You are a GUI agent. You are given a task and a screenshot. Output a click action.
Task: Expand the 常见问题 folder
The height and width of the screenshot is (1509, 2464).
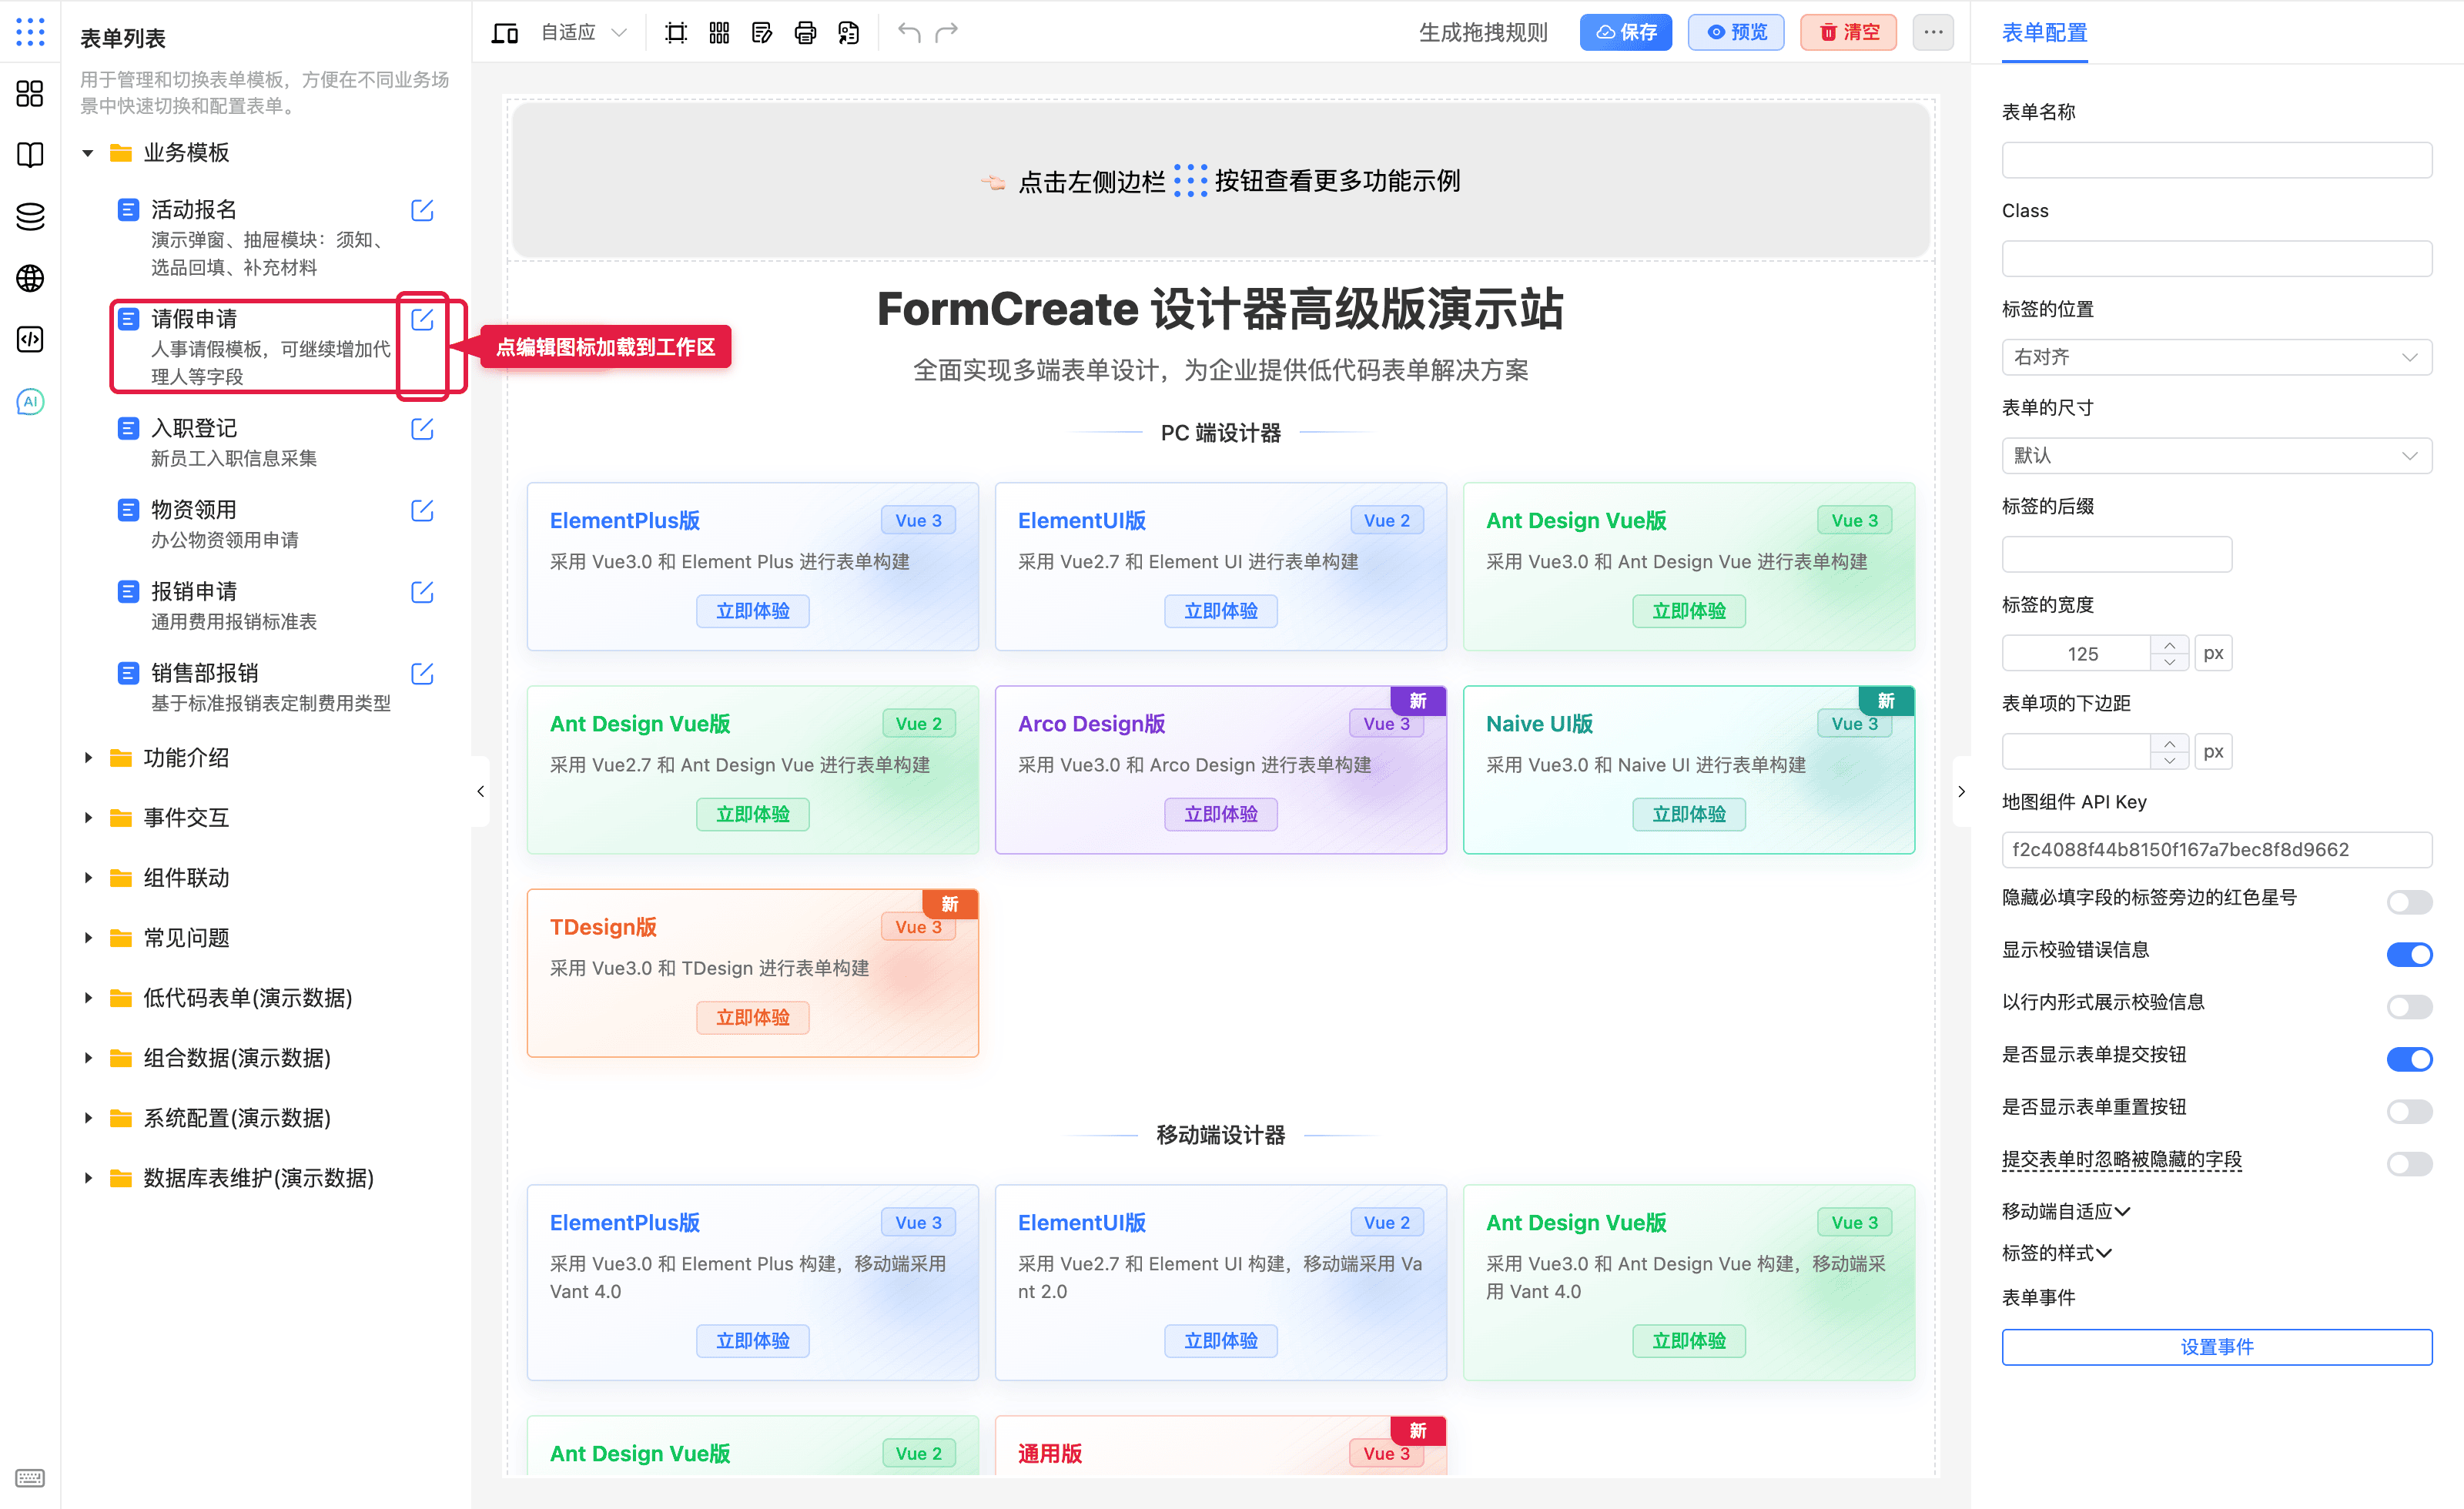click(x=88, y=938)
